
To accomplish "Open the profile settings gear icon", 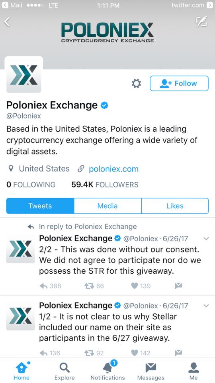I will coord(136,83).
